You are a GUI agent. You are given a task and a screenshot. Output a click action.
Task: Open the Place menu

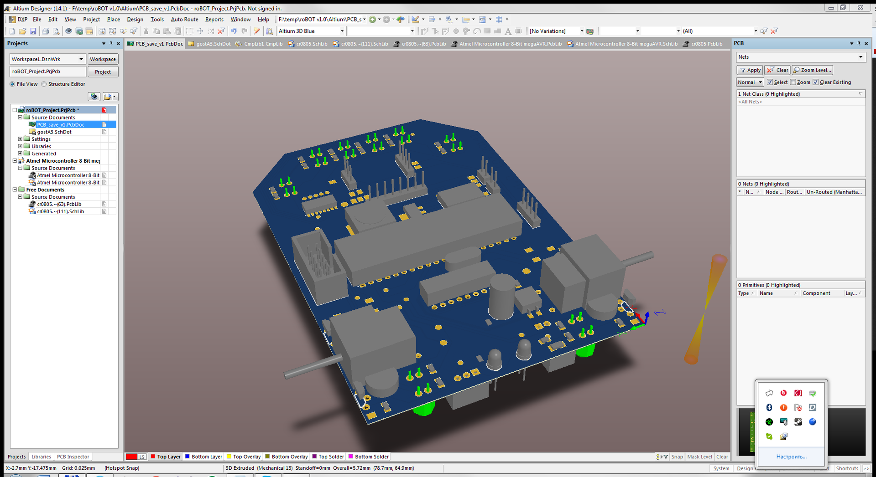pos(114,19)
